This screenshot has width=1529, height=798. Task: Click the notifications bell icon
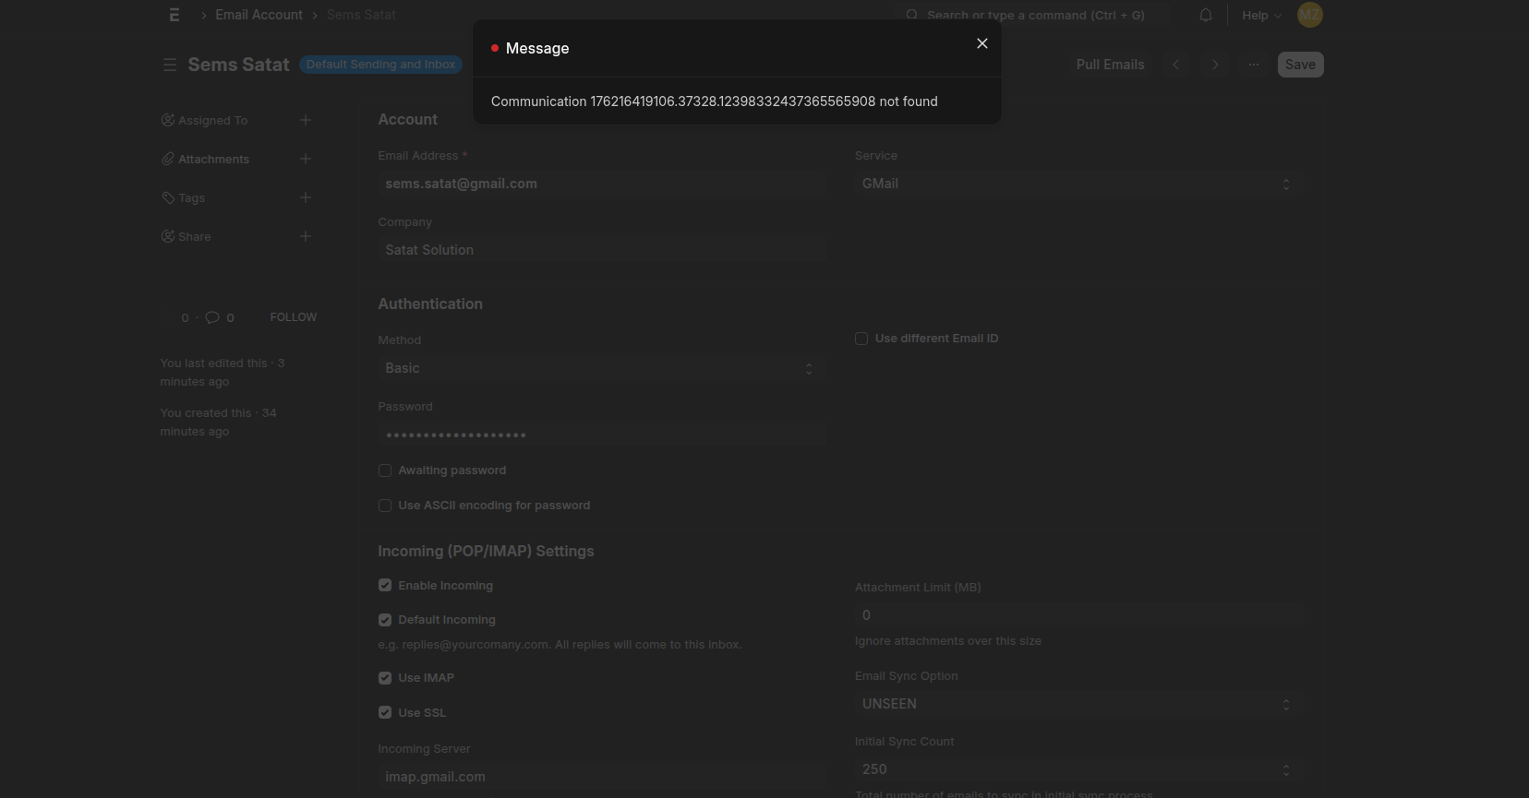(1205, 15)
